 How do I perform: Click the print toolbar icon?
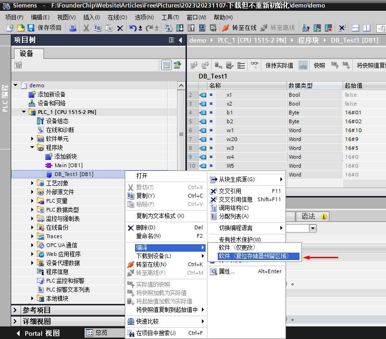(x=72, y=28)
